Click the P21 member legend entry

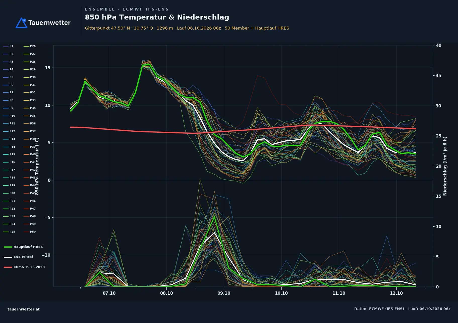point(9,201)
